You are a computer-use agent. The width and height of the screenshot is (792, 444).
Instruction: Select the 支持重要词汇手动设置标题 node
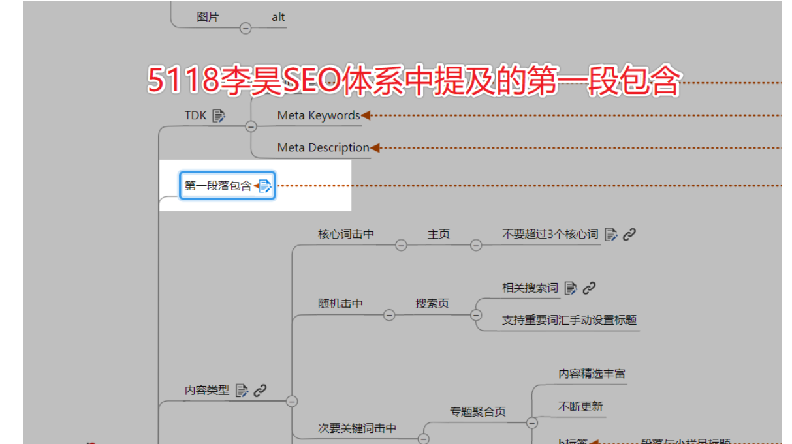[x=569, y=320]
